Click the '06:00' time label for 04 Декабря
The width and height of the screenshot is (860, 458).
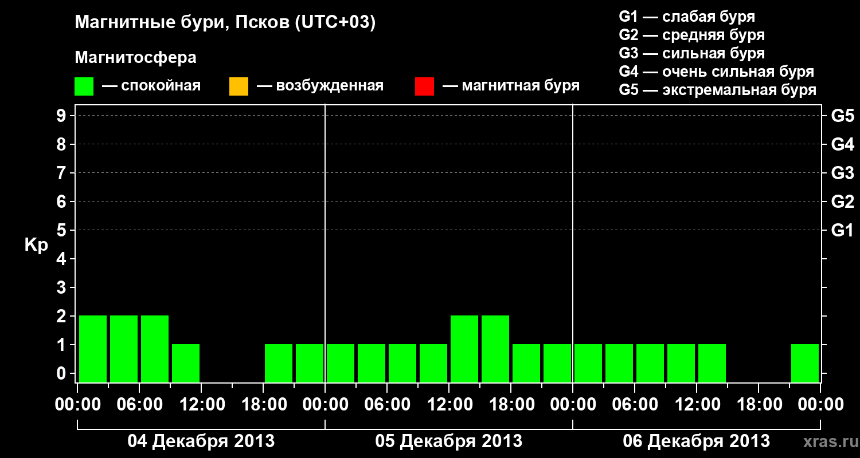(x=139, y=405)
